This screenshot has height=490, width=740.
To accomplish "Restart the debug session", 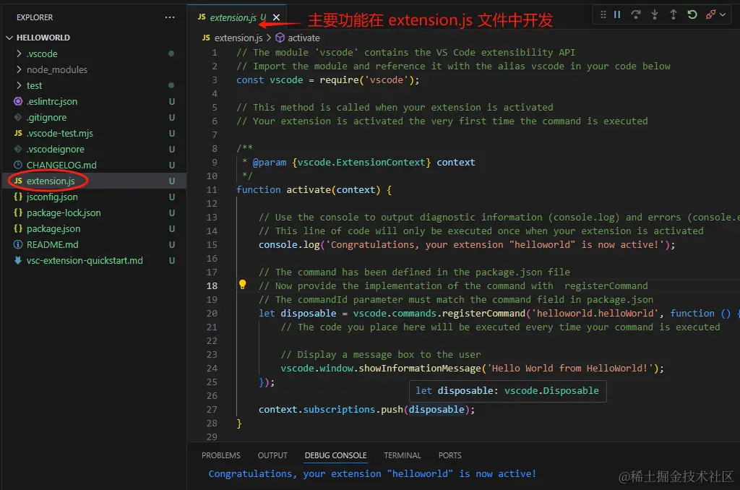I will [692, 14].
